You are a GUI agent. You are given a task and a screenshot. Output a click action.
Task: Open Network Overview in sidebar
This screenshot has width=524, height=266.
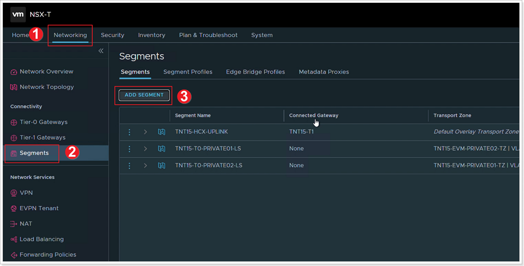click(x=46, y=71)
